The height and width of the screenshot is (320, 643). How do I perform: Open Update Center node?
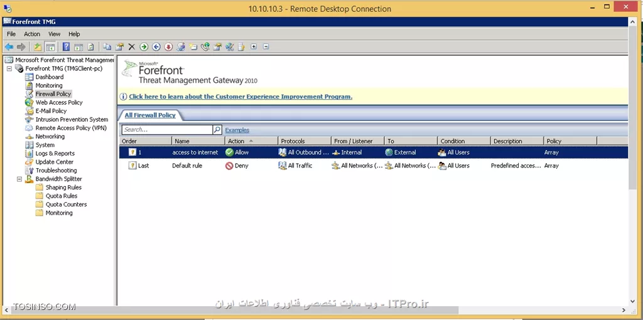tap(54, 162)
